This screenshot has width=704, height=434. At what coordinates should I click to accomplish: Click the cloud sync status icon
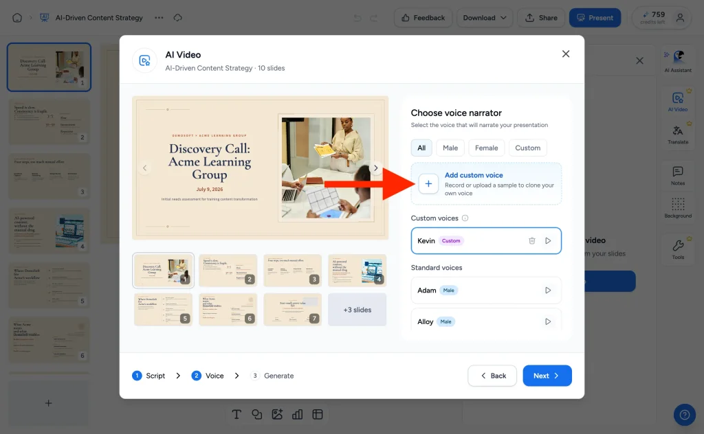(x=178, y=18)
